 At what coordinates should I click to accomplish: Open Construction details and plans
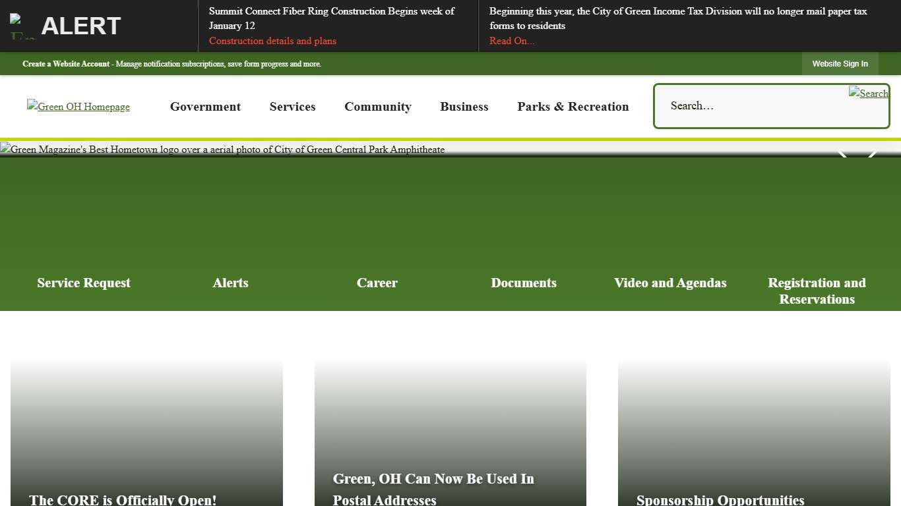coord(272,41)
